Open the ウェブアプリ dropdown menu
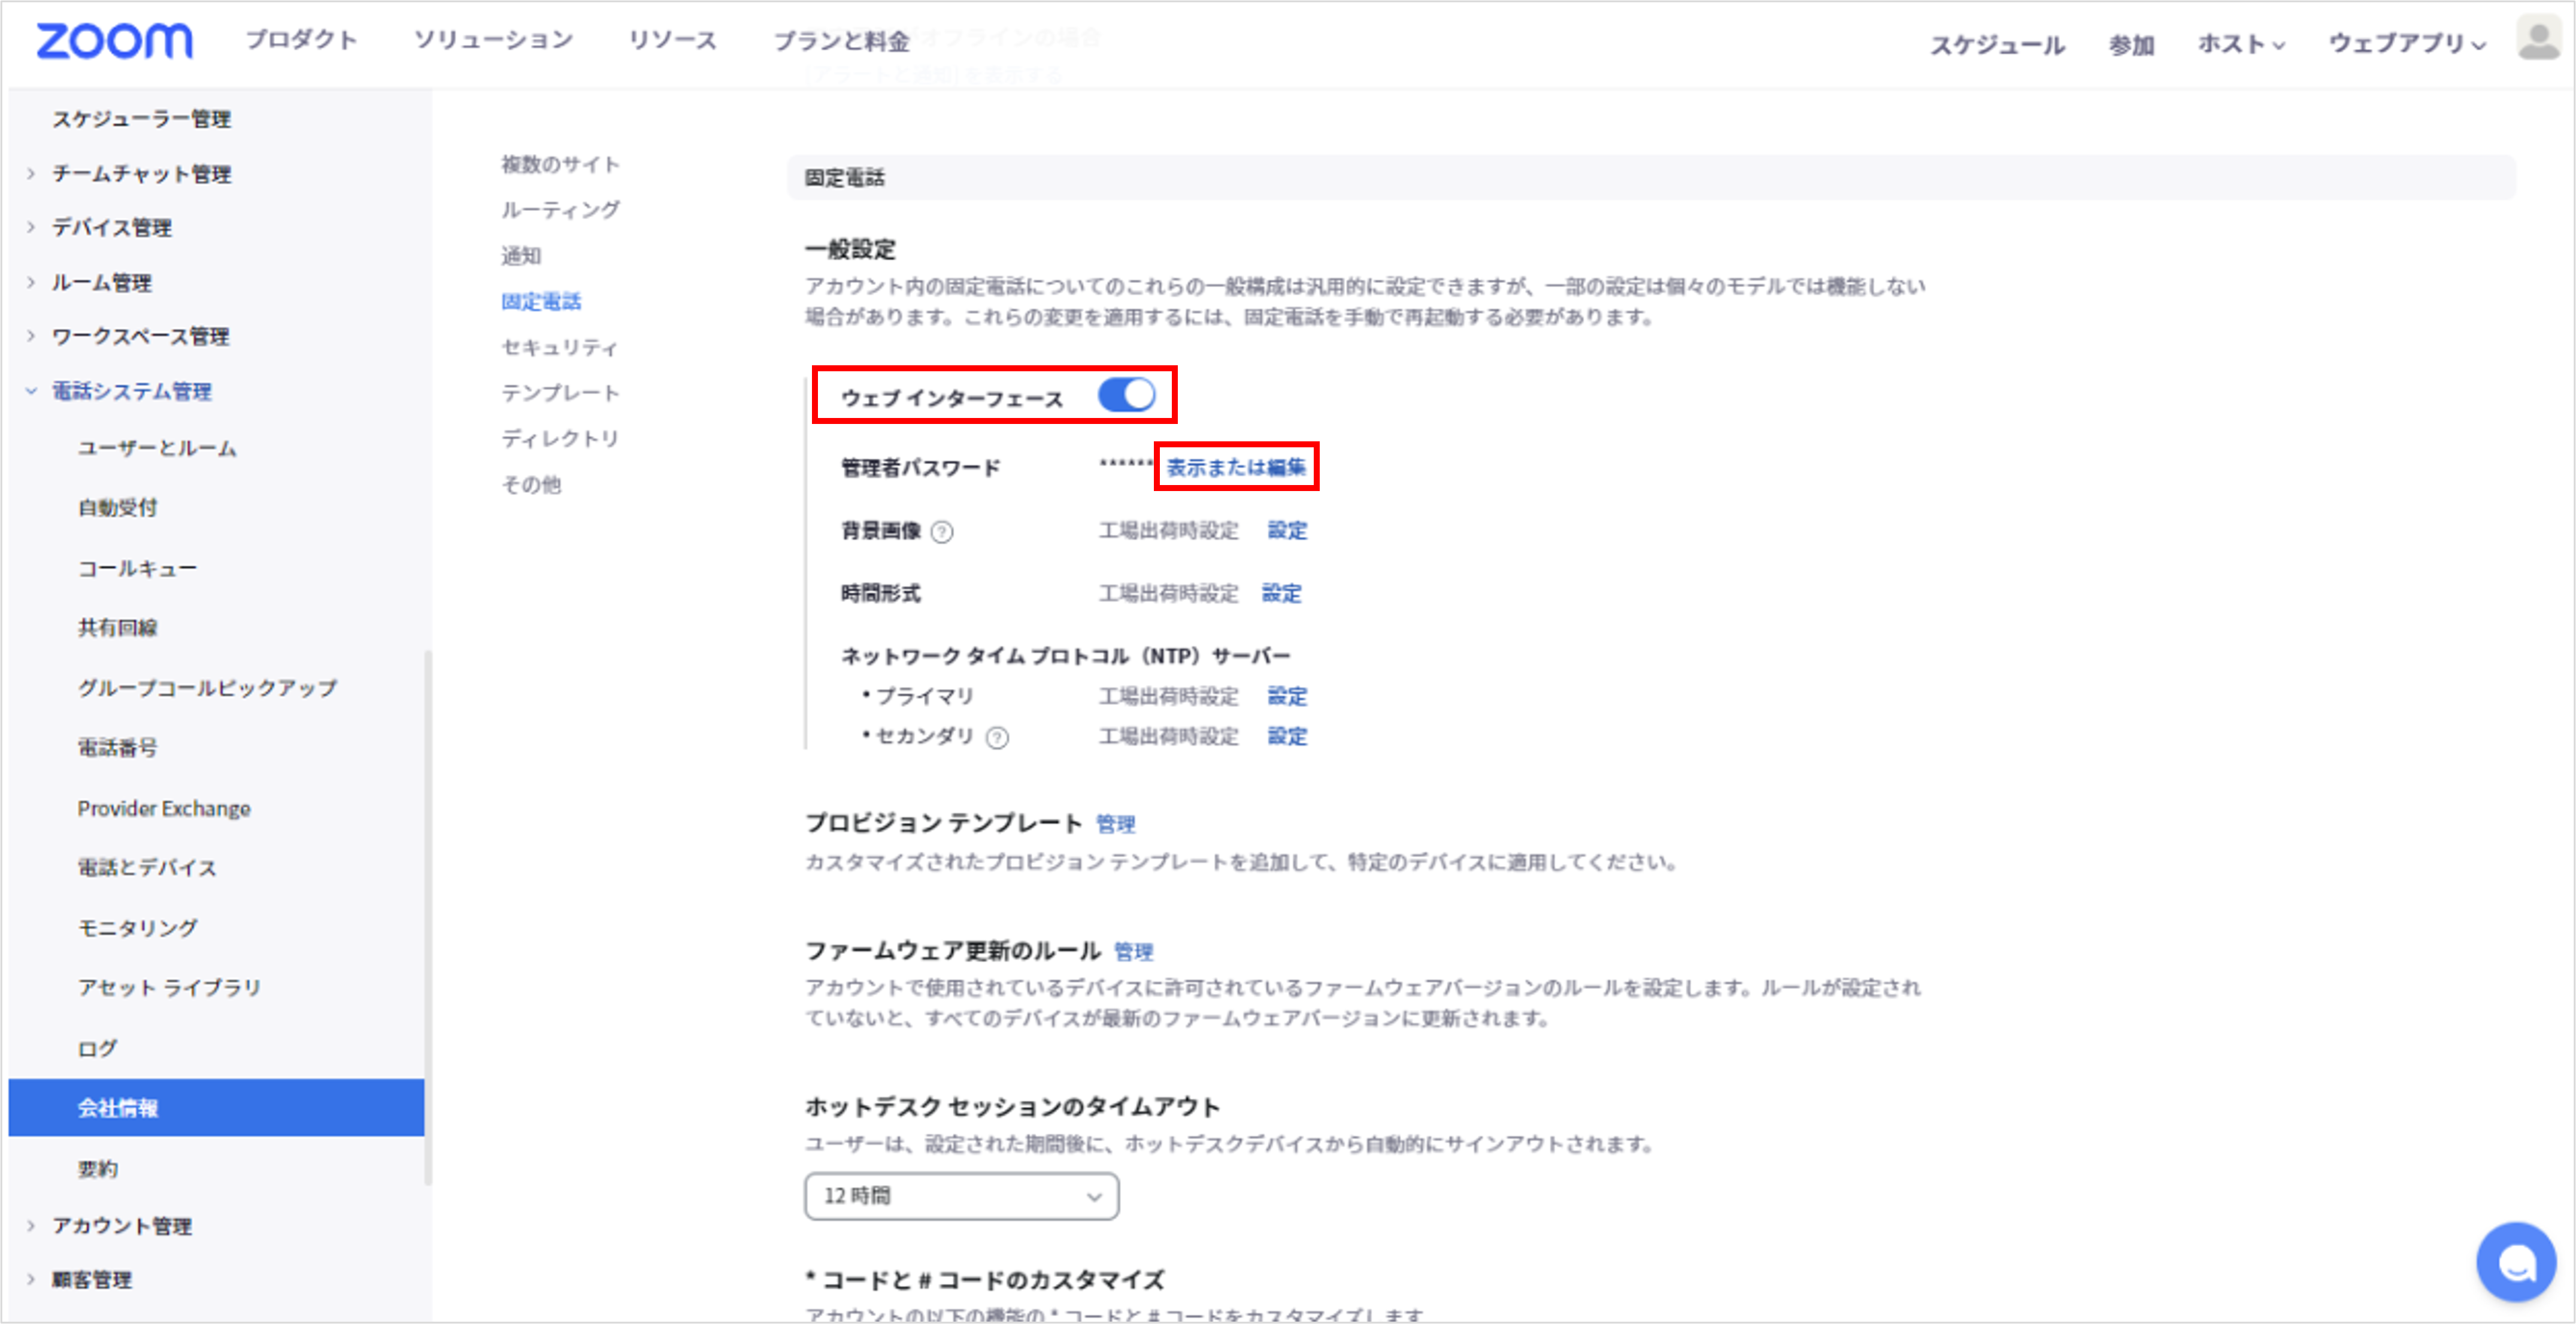Viewport: 2576px width, 1324px height. pyautogui.click(x=2407, y=44)
